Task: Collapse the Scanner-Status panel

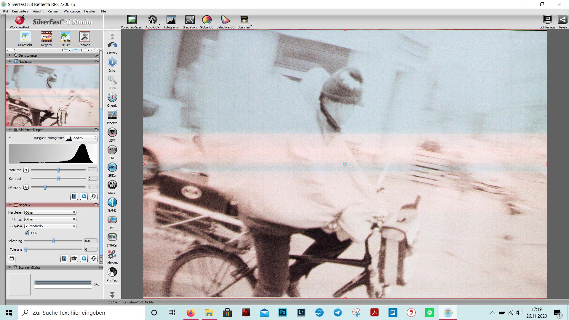Action: [10, 267]
